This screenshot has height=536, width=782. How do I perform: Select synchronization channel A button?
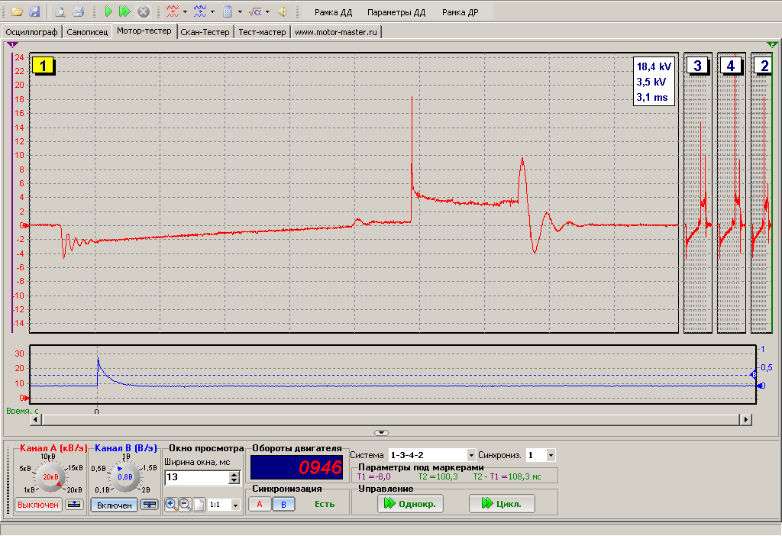260,504
